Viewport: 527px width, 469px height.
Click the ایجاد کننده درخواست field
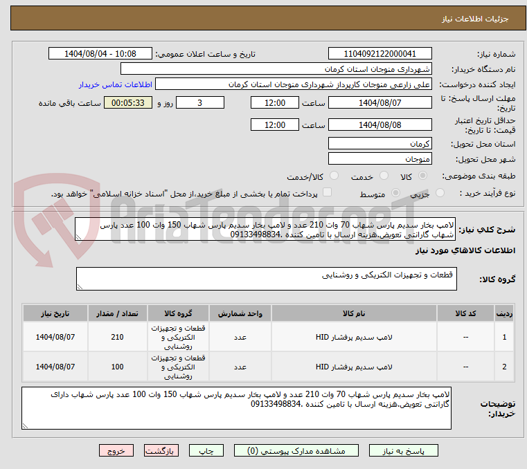pyautogui.click(x=294, y=84)
